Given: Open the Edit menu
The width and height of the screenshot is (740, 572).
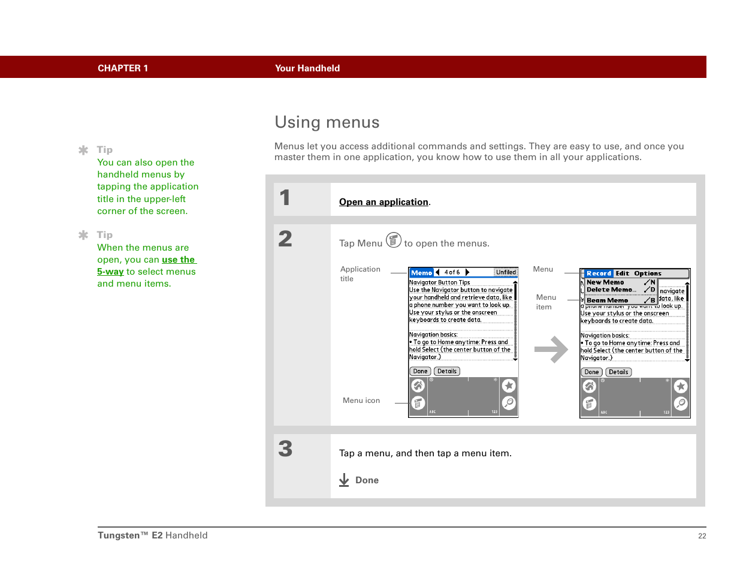Looking at the screenshot, I should tap(623, 273).
